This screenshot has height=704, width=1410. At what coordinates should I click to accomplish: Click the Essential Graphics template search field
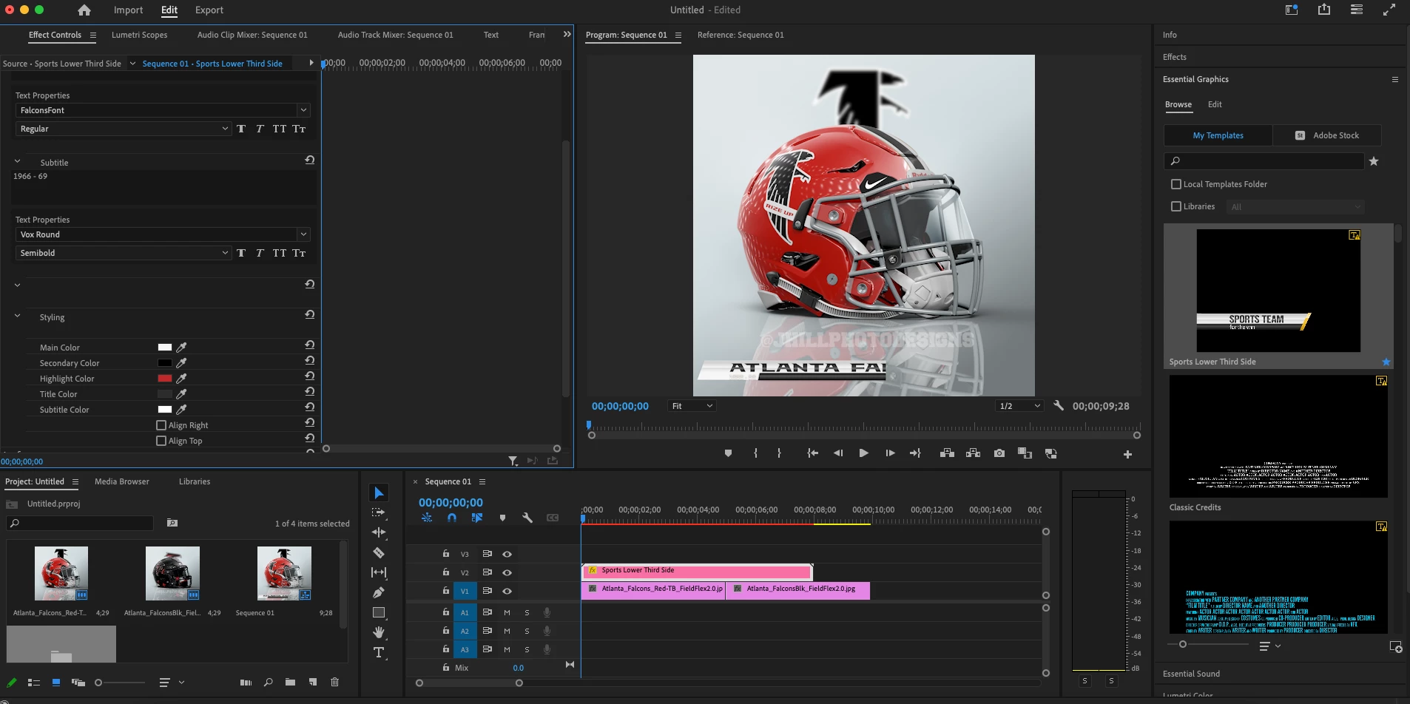coord(1264,161)
